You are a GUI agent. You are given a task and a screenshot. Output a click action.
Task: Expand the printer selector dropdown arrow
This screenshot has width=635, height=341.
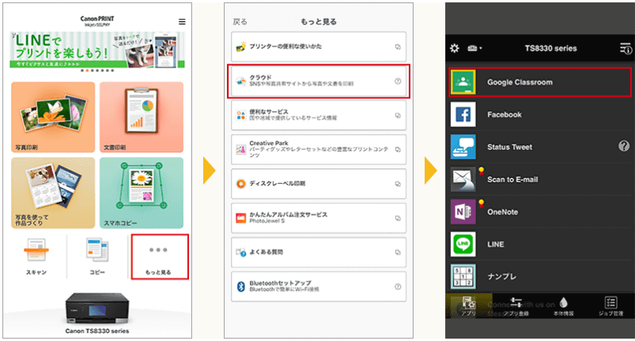tap(481, 48)
